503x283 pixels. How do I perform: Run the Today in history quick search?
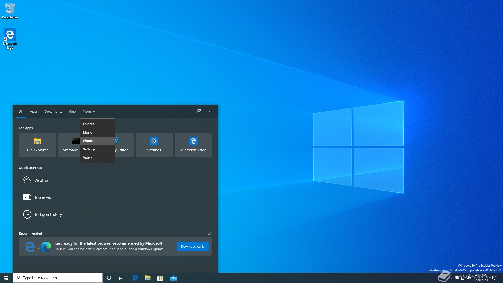115,214
